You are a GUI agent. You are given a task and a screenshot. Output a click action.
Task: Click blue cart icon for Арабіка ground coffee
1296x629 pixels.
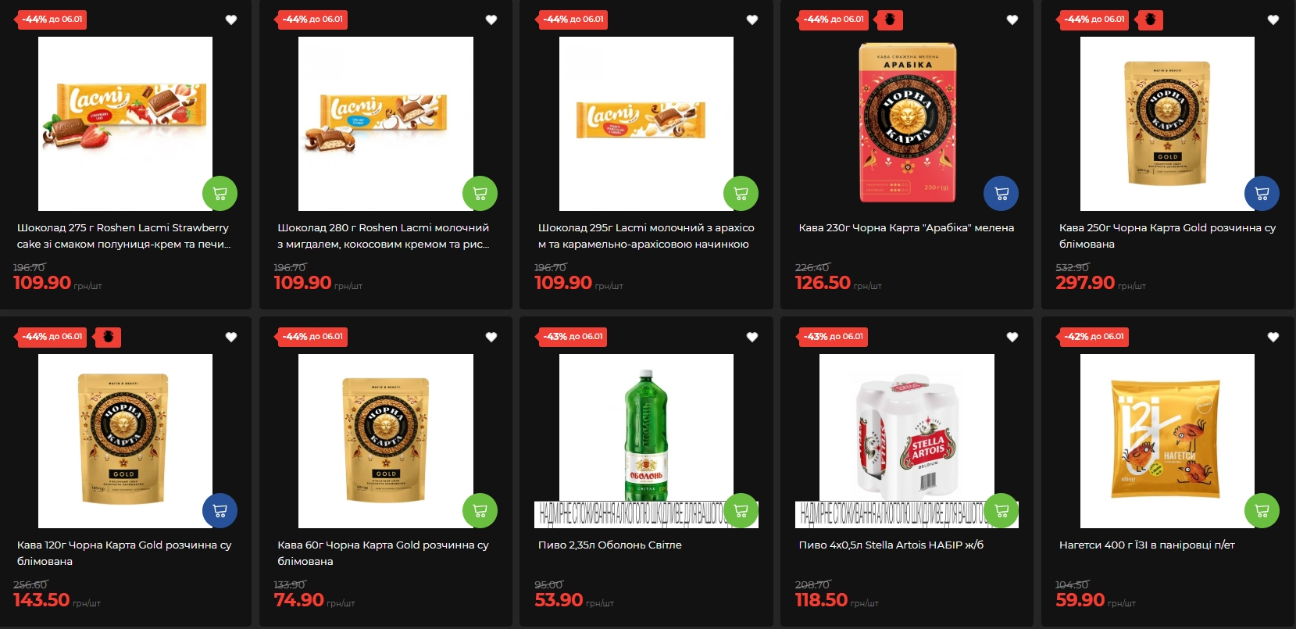pyautogui.click(x=1001, y=193)
